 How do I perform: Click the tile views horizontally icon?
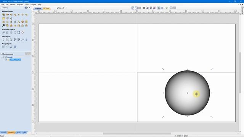point(171,8)
